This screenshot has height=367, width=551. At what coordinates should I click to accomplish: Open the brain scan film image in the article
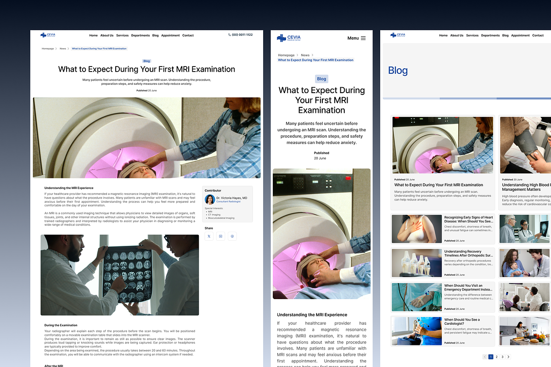click(x=120, y=275)
